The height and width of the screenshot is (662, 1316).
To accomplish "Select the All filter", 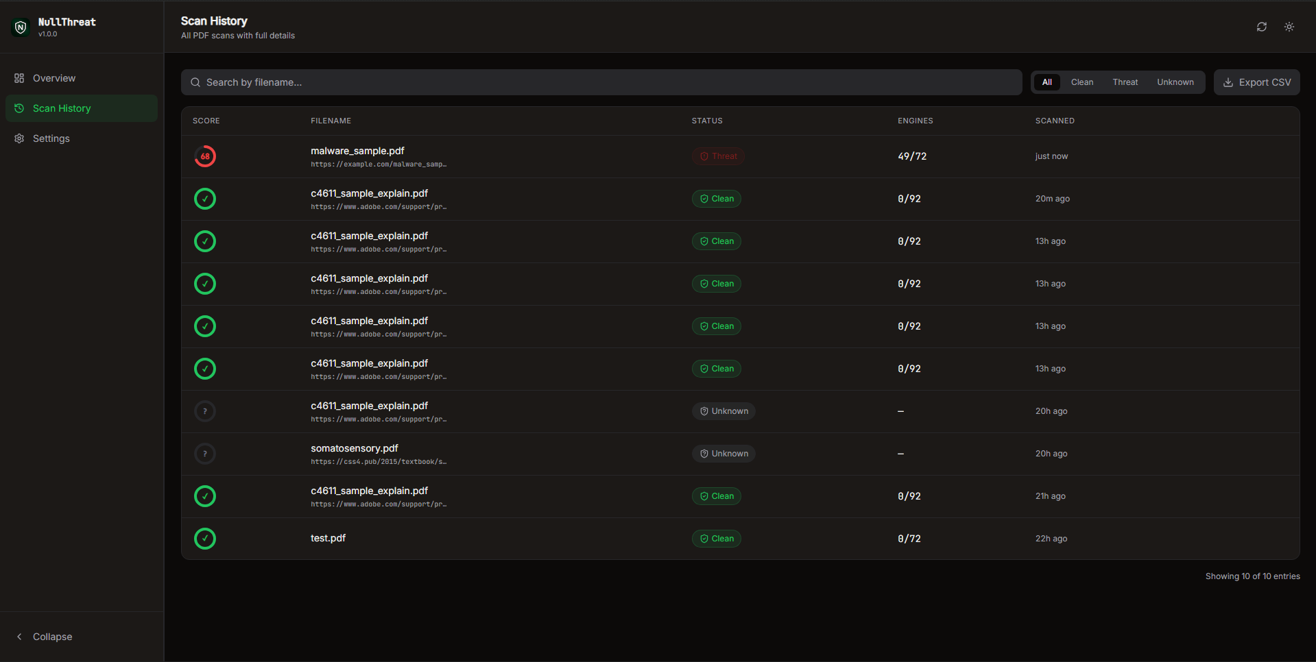I will (x=1046, y=82).
